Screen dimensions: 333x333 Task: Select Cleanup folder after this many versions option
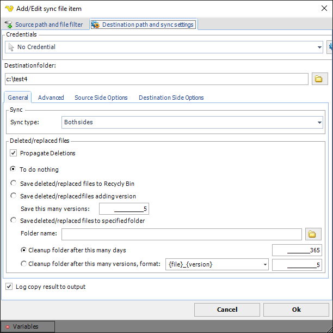(24, 264)
